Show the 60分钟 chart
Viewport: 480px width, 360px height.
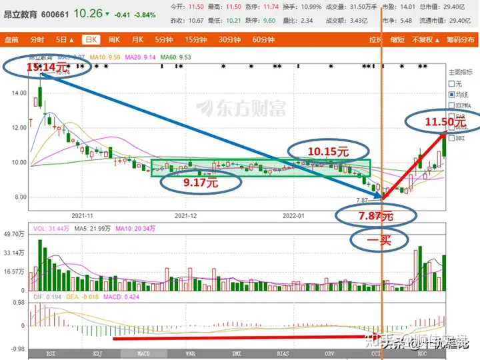(x=263, y=40)
